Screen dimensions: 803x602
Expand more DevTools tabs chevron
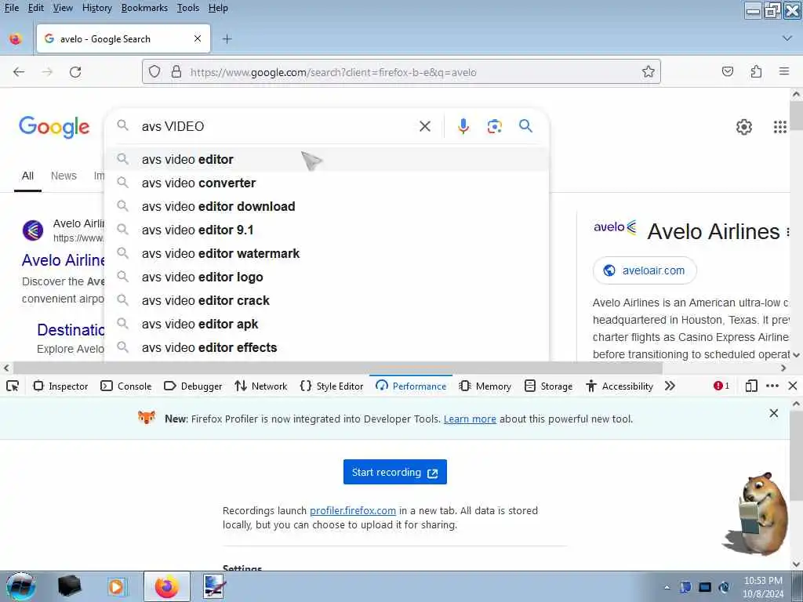670,386
